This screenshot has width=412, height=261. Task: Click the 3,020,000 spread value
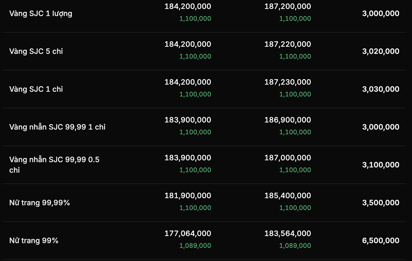(x=381, y=51)
